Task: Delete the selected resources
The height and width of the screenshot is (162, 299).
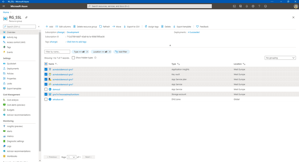Action: tap(166, 27)
